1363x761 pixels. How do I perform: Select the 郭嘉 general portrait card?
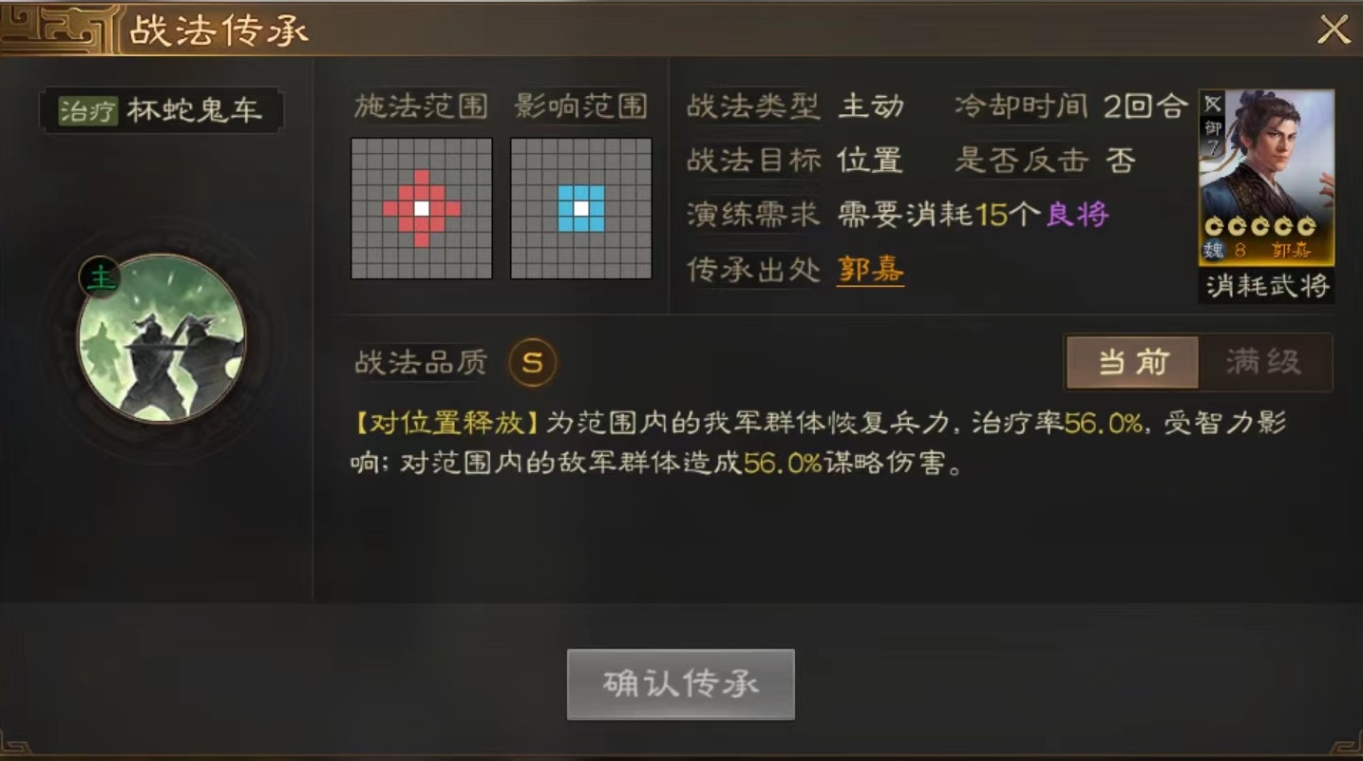[x=1266, y=178]
